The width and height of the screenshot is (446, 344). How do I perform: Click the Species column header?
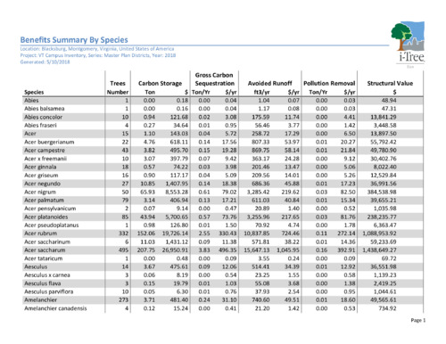coord(34,92)
